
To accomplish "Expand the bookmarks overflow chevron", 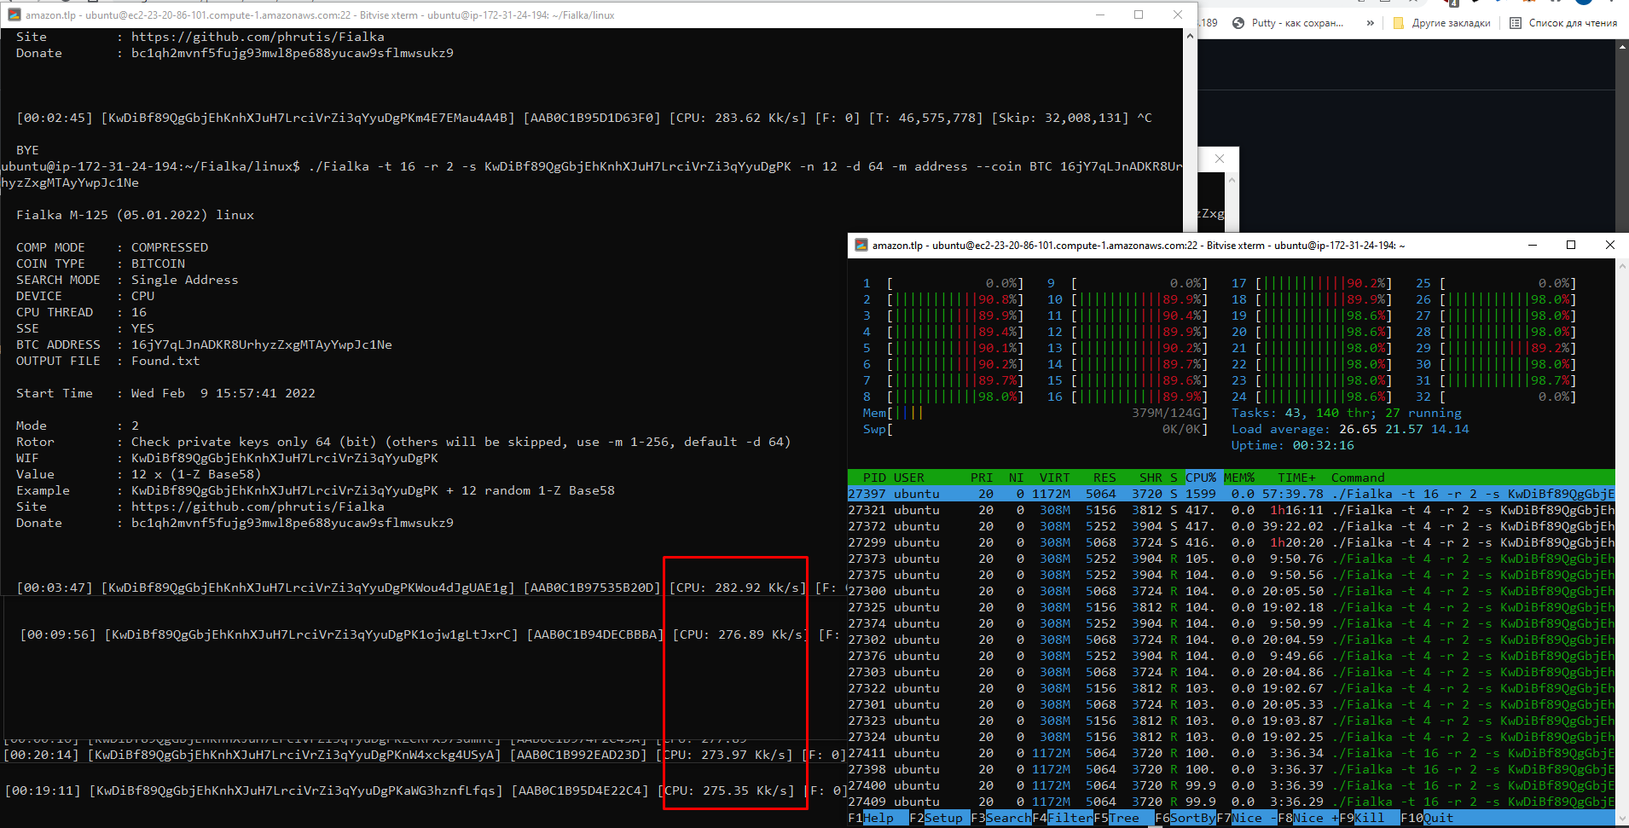I will tap(1371, 23).
